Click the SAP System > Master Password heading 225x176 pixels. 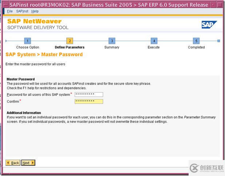coord(44,55)
